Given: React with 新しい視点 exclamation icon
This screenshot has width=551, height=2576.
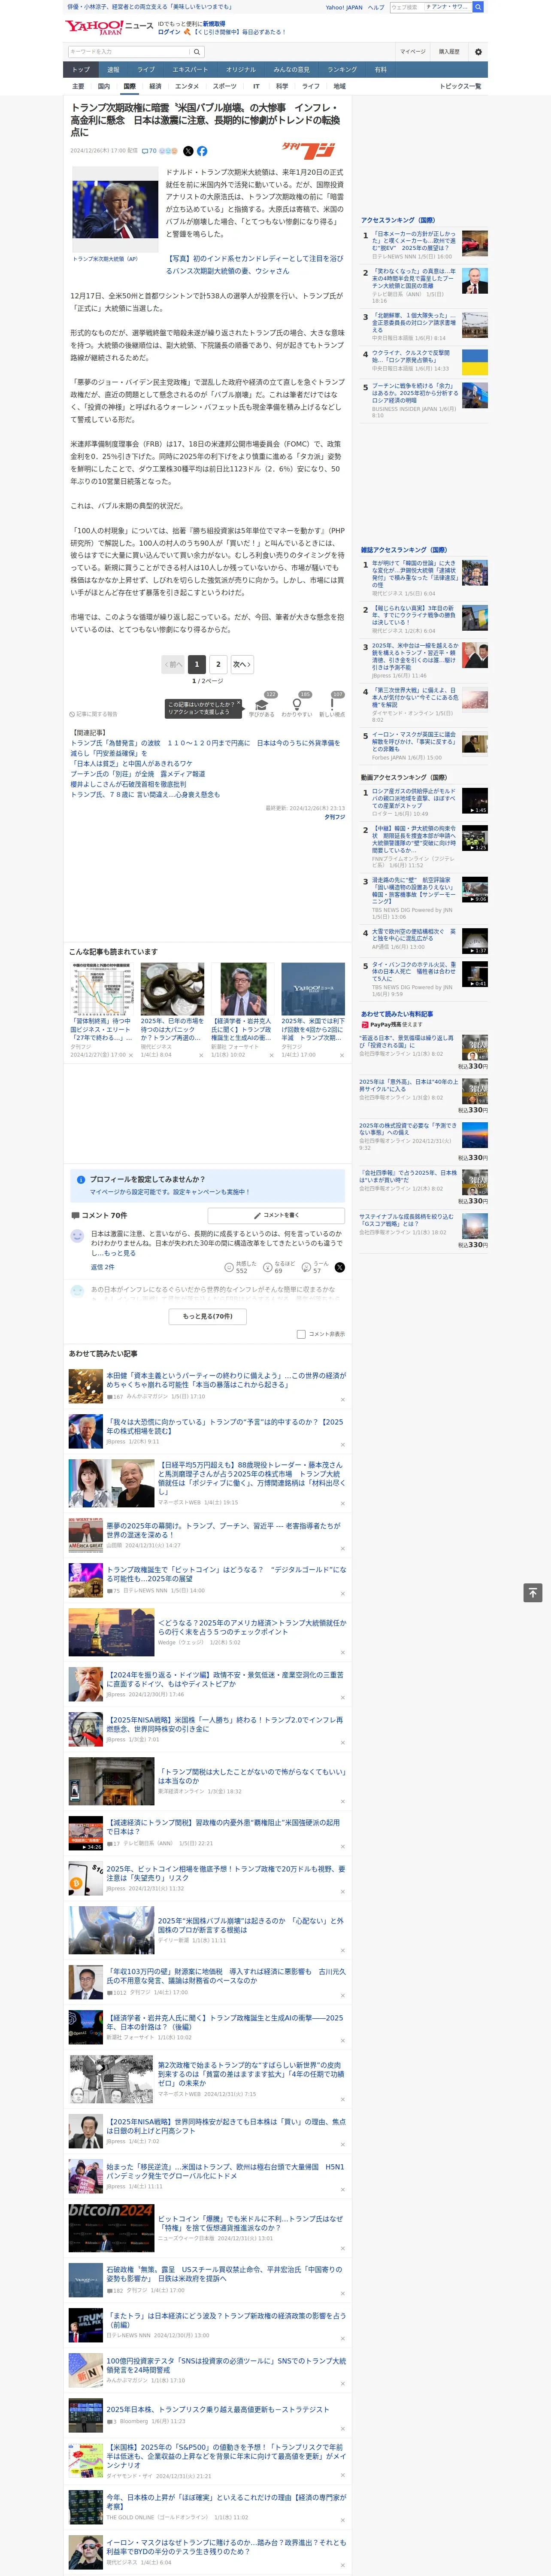Looking at the screenshot, I should [x=332, y=705].
